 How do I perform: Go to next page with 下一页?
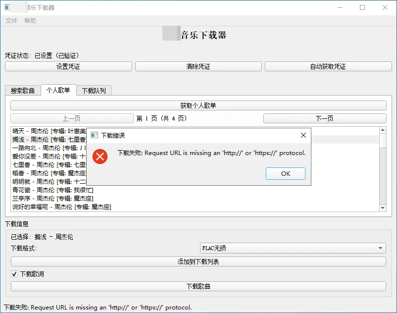click(x=324, y=118)
